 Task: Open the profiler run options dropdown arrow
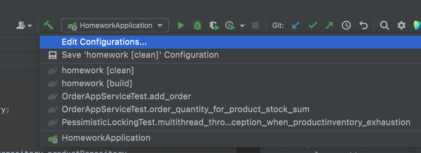[242, 26]
